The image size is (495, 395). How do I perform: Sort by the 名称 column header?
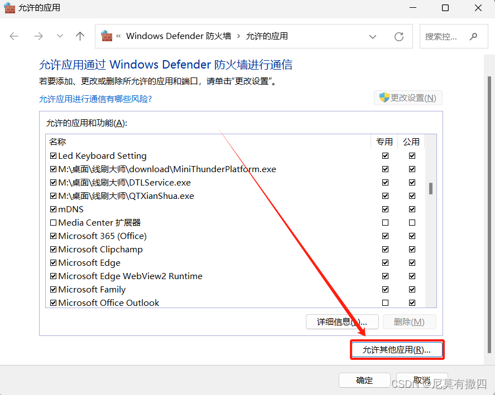[x=57, y=142]
